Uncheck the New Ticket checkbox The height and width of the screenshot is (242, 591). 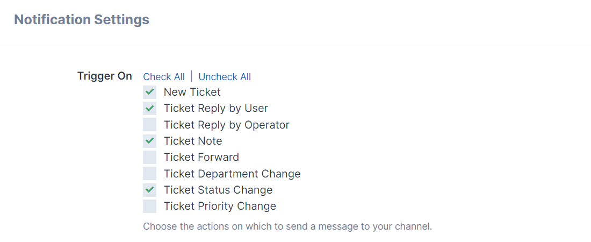(x=149, y=92)
